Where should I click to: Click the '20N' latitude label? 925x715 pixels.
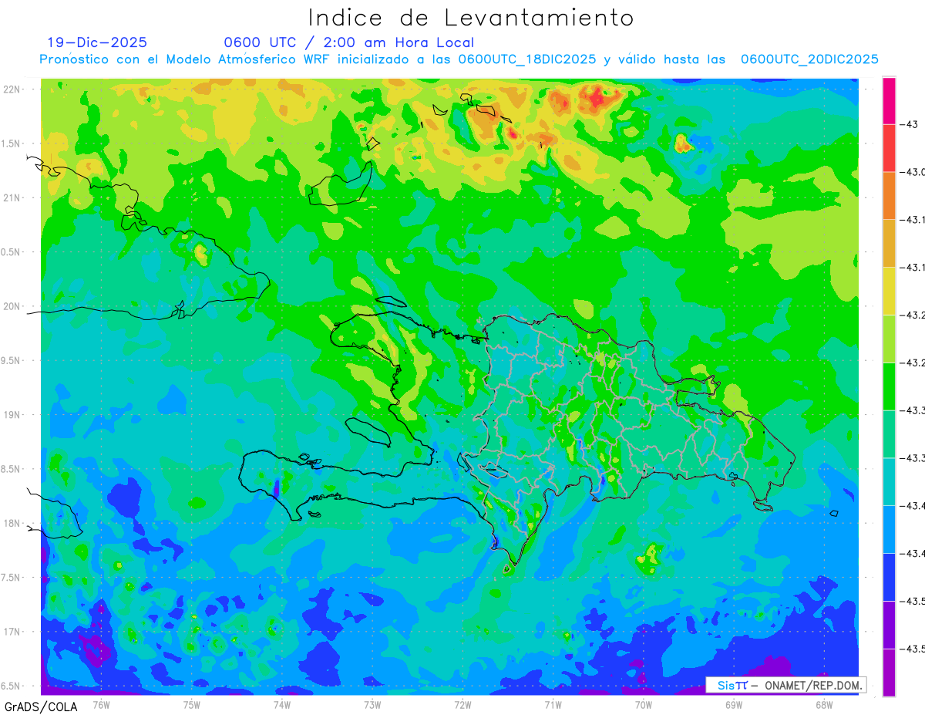13,306
